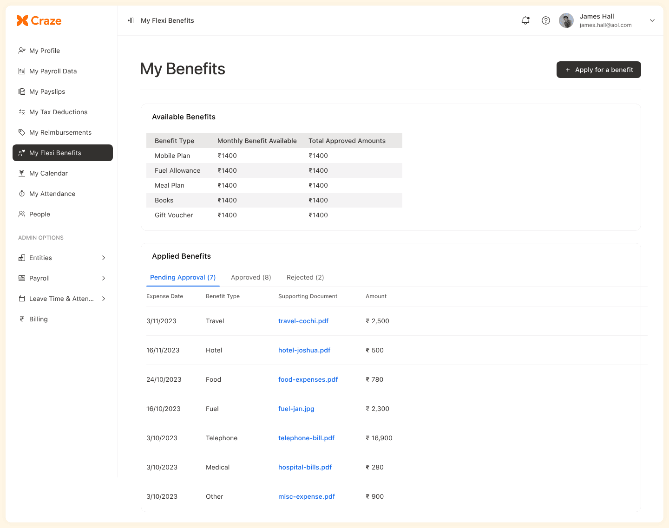Expand the Payroll chevron
The width and height of the screenshot is (669, 528).
tap(104, 278)
